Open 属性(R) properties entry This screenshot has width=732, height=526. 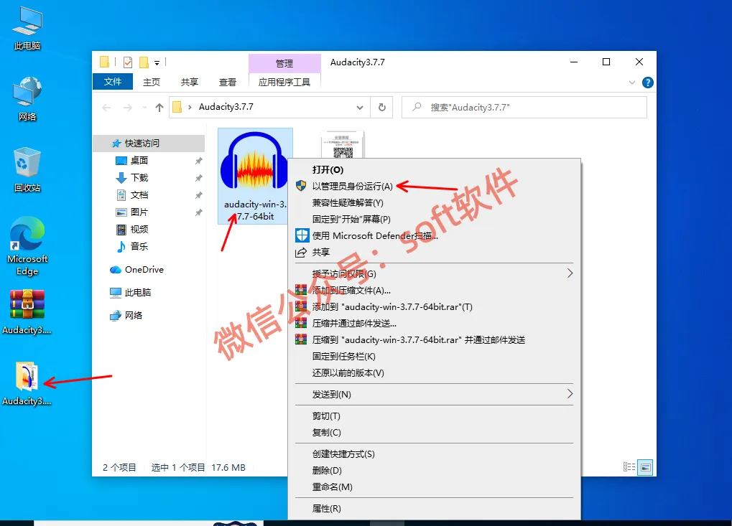(434, 508)
